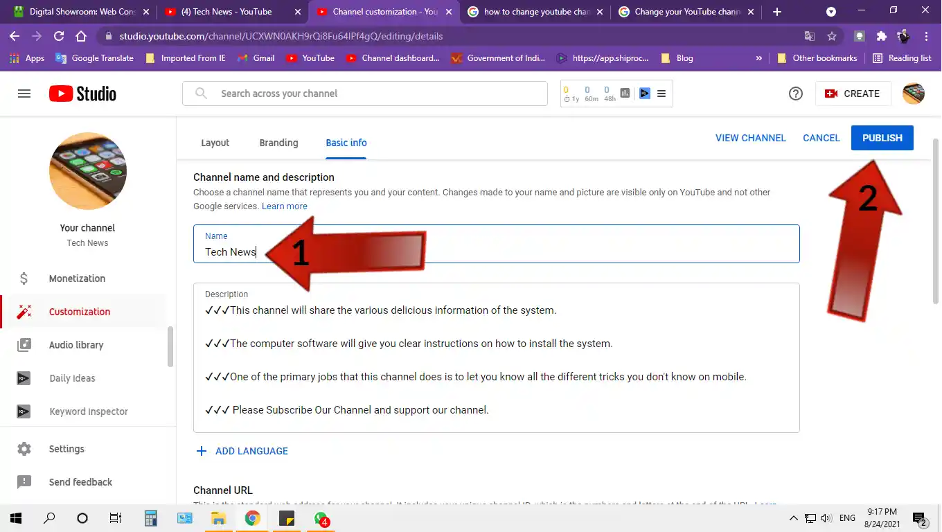942x532 pixels.
Task: Click the browser home icon
Action: point(81,36)
